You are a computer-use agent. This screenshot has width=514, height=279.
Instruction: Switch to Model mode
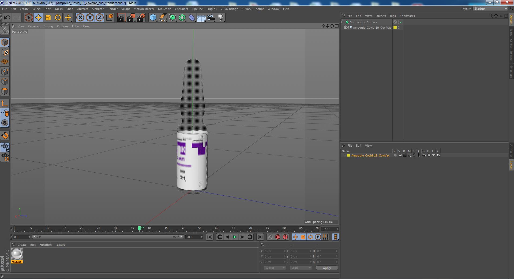click(x=5, y=42)
